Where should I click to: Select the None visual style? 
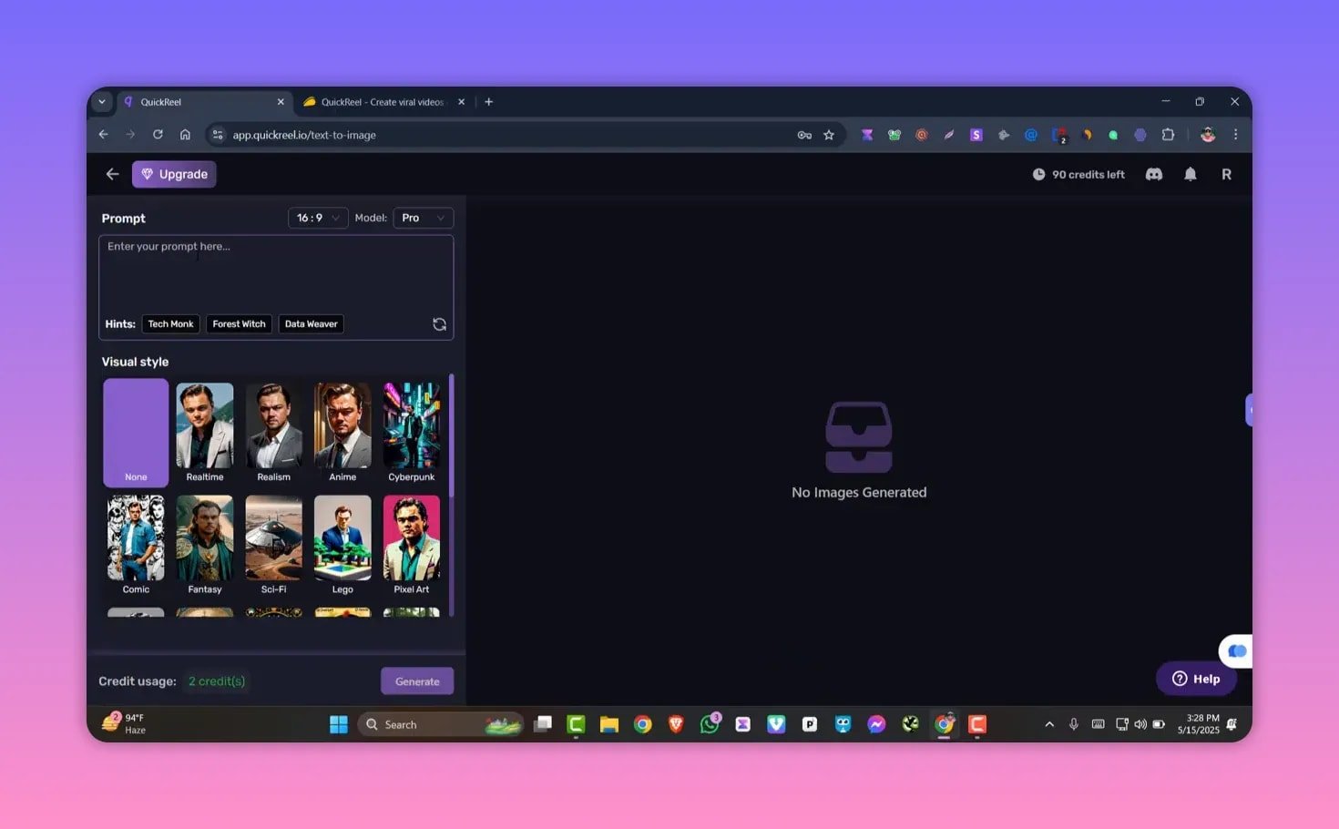[136, 433]
